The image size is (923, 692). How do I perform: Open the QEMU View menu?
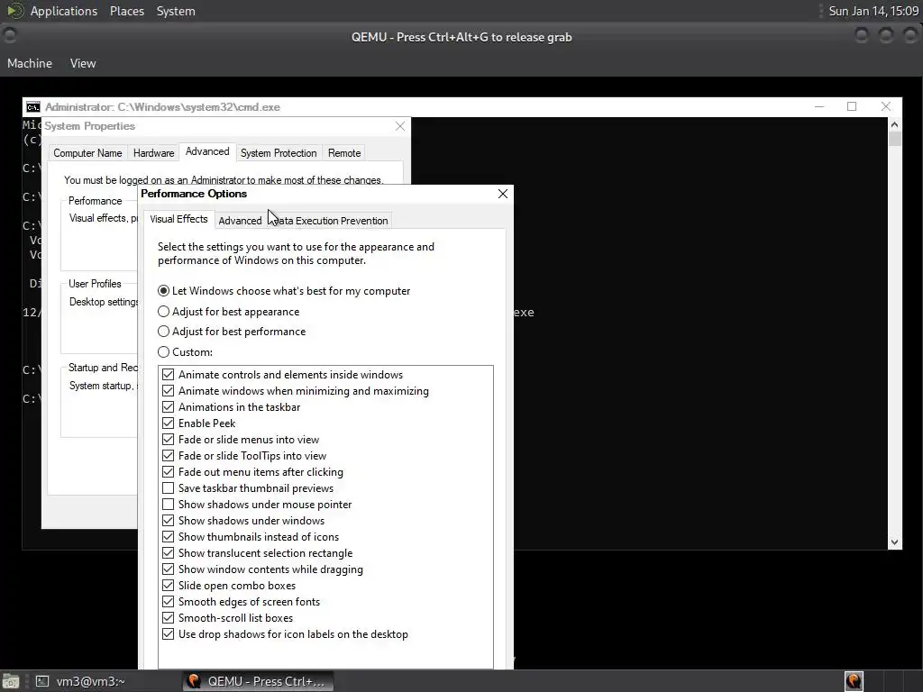[83, 63]
